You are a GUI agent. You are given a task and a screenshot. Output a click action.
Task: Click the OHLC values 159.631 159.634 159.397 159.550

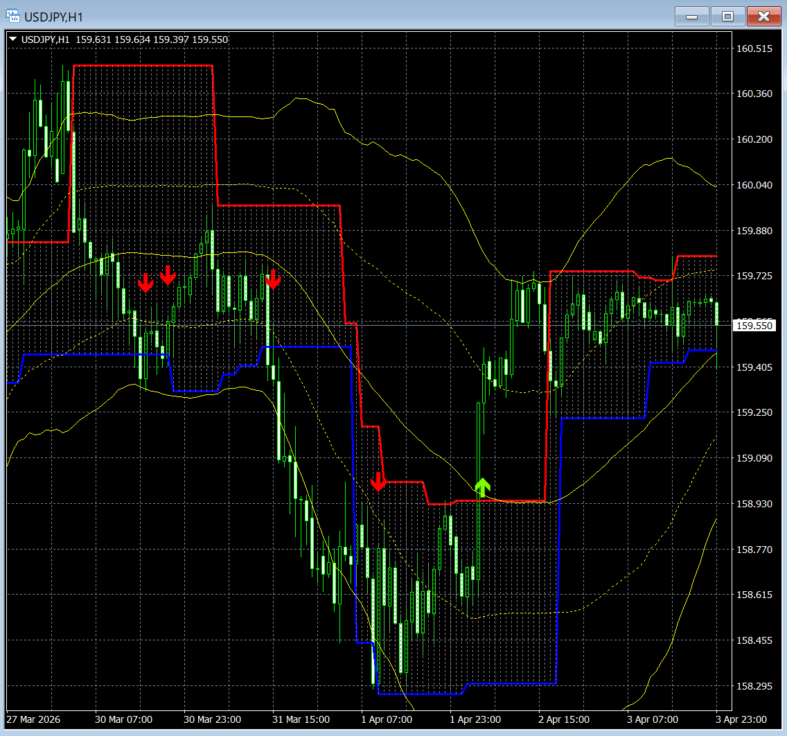(x=152, y=40)
